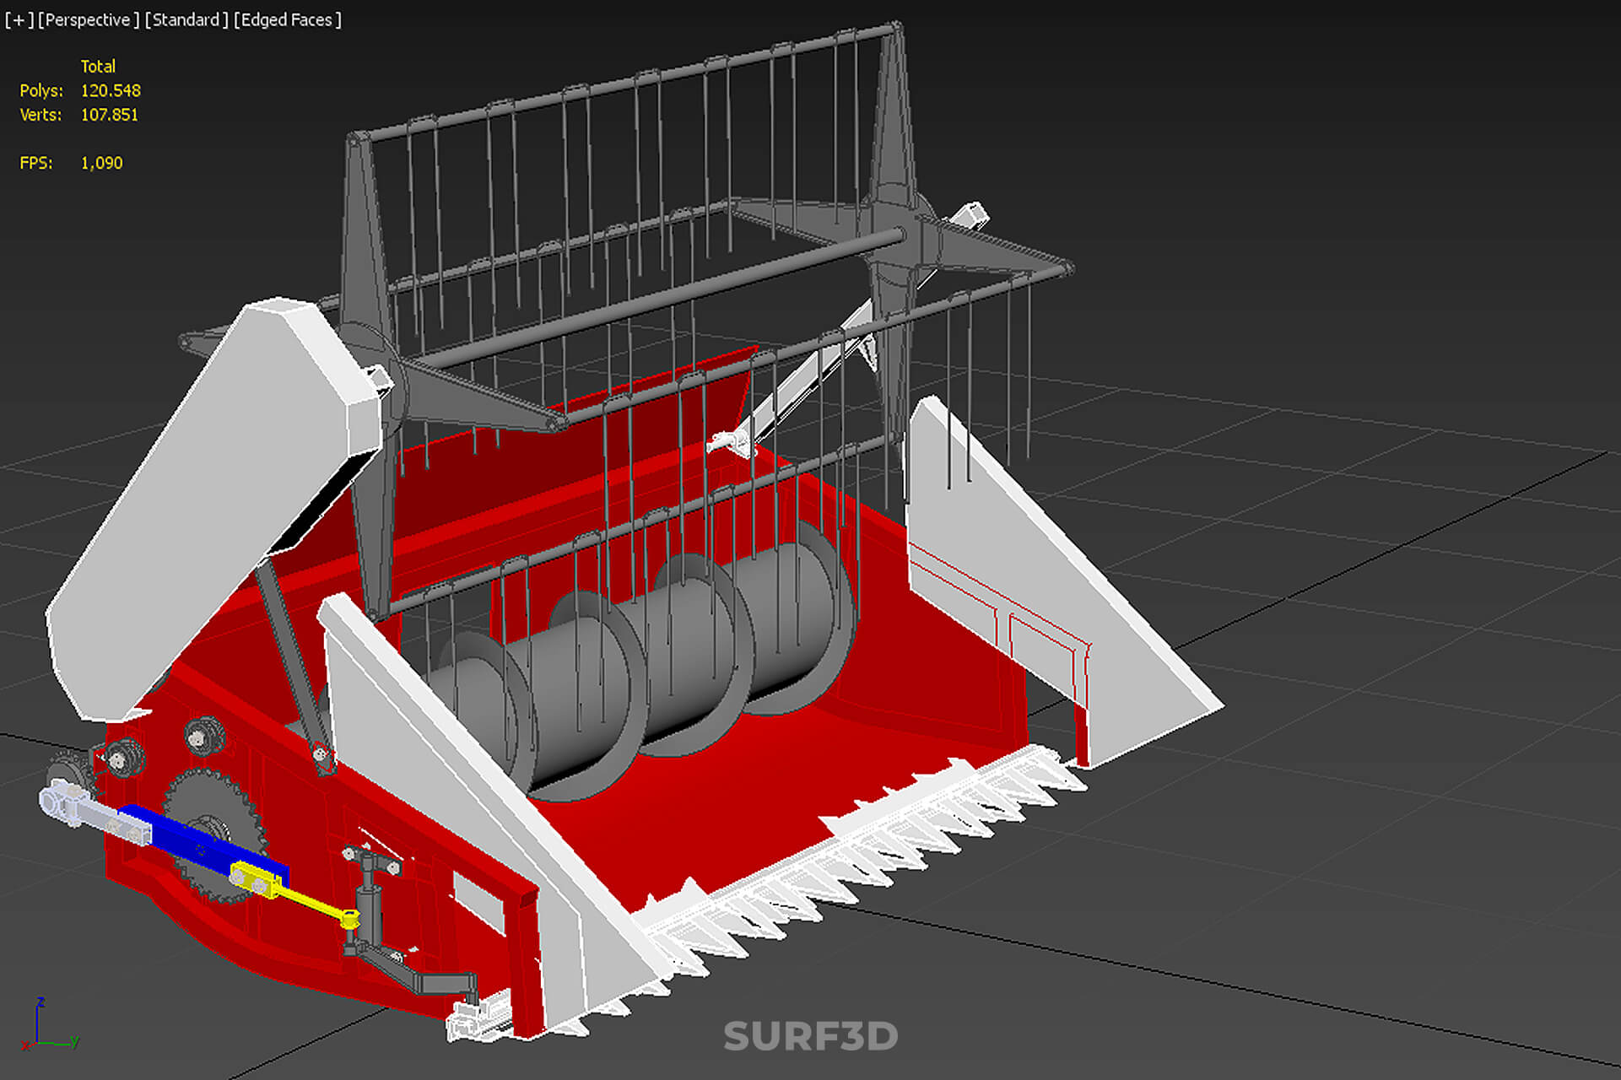1621x1080 pixels.
Task: Open the [Perspective] viewport view menu
Action: pos(89,19)
